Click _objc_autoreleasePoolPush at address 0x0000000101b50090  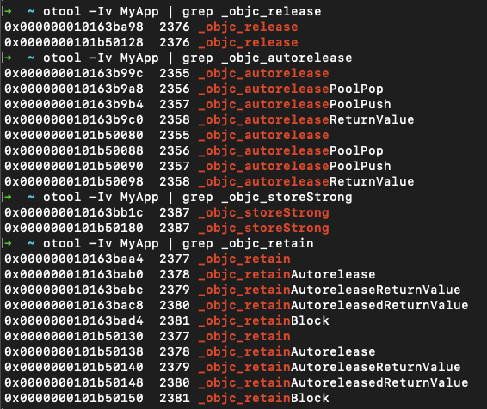294,166
